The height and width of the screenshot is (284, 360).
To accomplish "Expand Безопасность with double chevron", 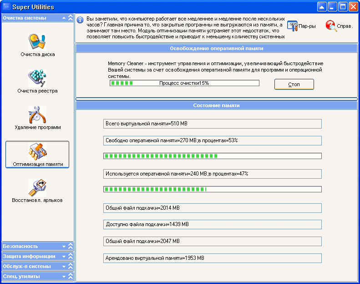I will point(71,246).
